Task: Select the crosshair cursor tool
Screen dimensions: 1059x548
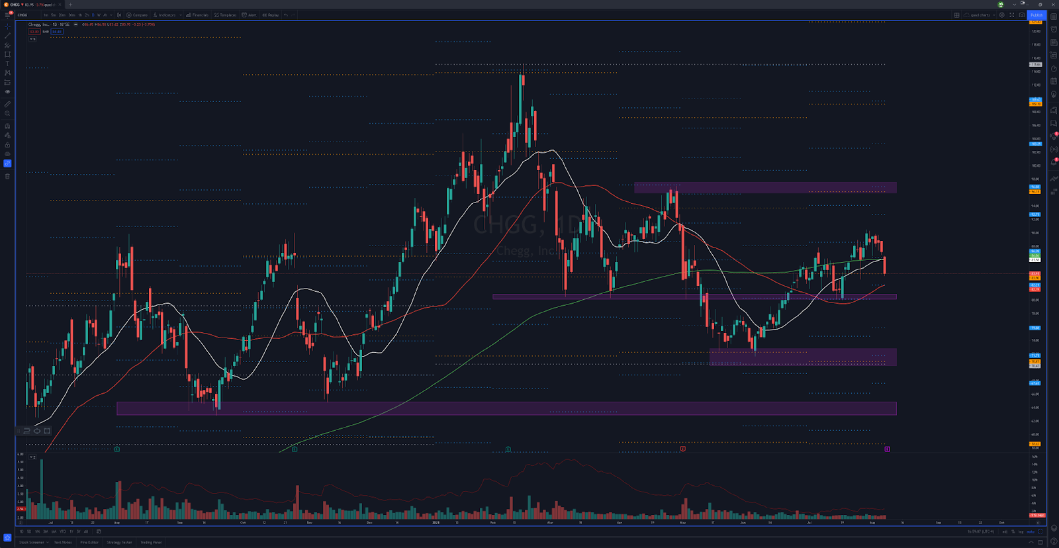Action: pos(7,27)
